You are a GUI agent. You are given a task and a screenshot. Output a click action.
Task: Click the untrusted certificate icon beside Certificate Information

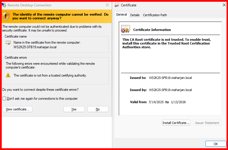pos(125,29)
